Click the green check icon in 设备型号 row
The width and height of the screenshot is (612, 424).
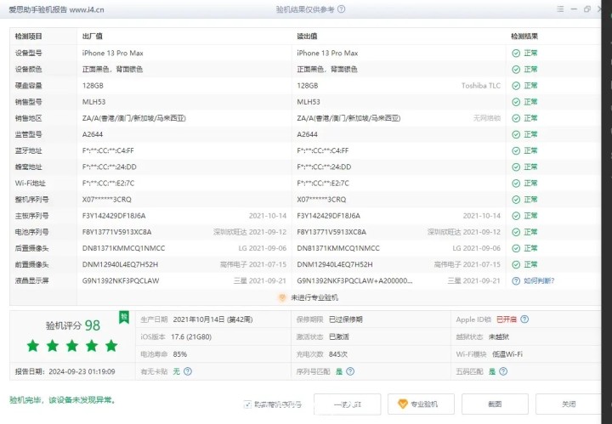click(516, 53)
